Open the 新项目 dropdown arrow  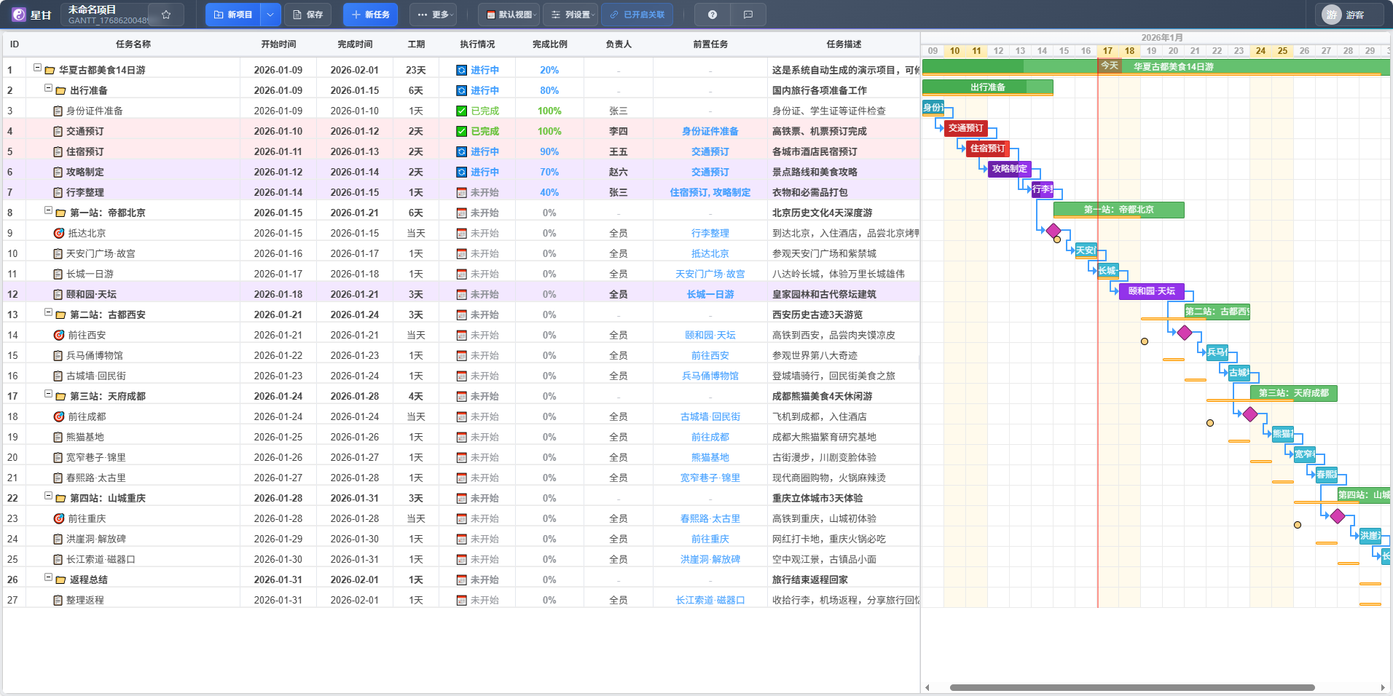pos(269,14)
